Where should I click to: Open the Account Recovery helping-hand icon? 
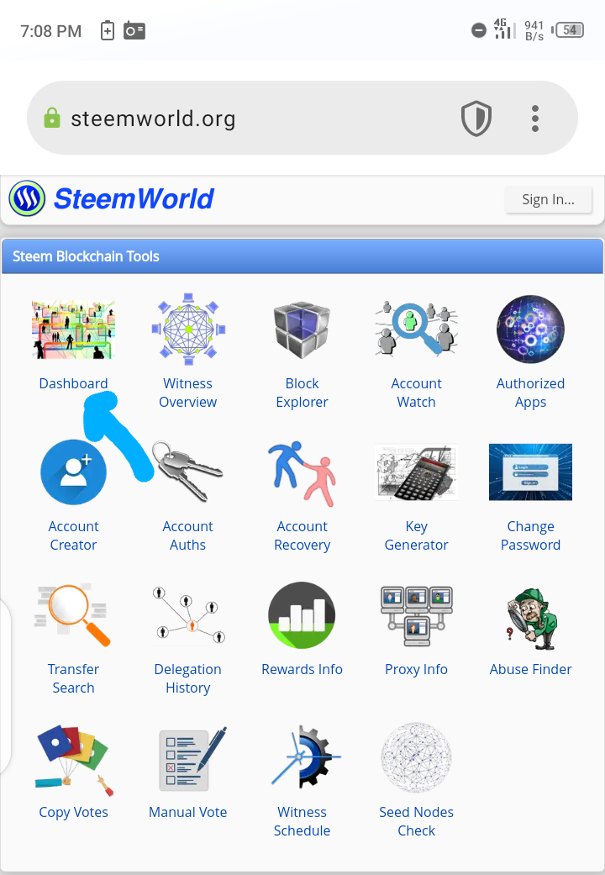[302, 473]
